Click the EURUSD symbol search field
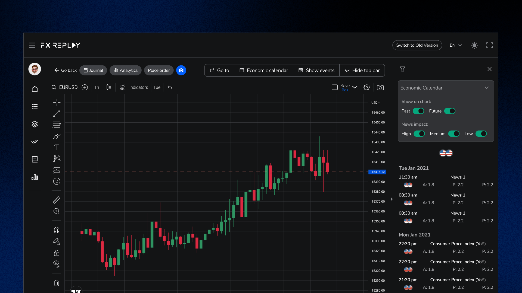 tap(68, 87)
